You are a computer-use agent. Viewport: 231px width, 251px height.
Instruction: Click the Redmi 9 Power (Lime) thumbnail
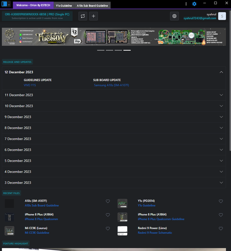pos(123,231)
